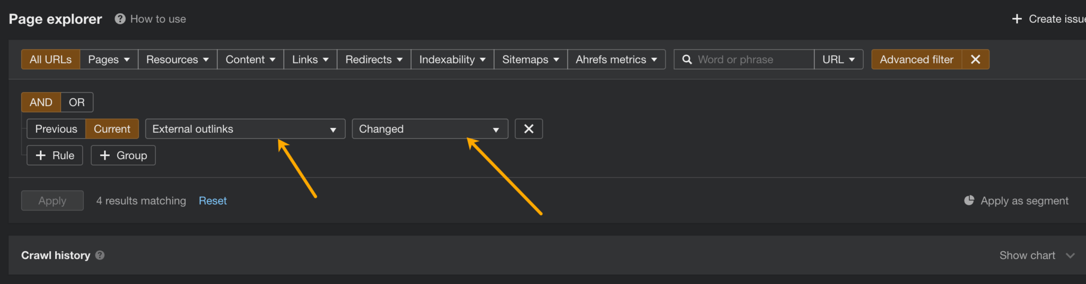Select the All URLs tab

click(50, 59)
